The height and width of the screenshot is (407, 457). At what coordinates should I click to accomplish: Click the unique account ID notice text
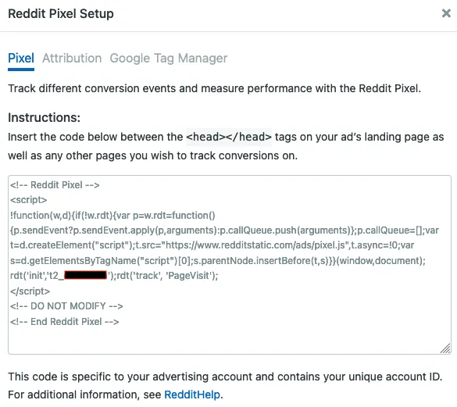tap(225, 377)
